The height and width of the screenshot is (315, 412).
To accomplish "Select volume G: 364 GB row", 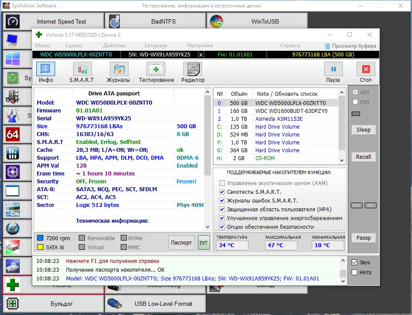I will [276, 150].
